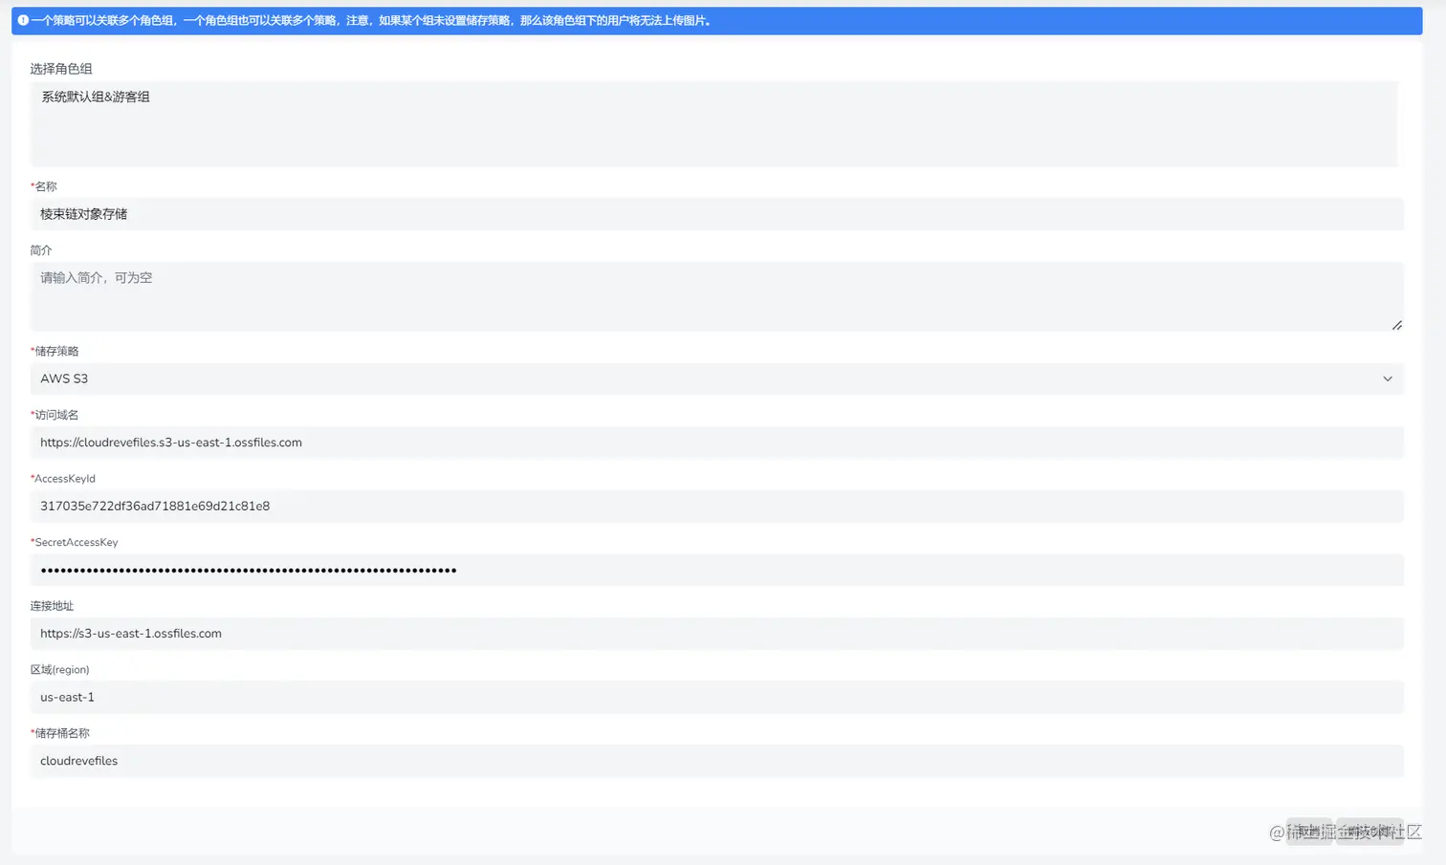
Task: Click the confirm button right of 取消
Action: coord(1369,832)
